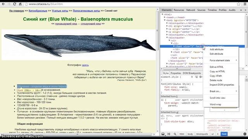
Task: Switch to the Profiles panel tab
Action: coord(222,10)
